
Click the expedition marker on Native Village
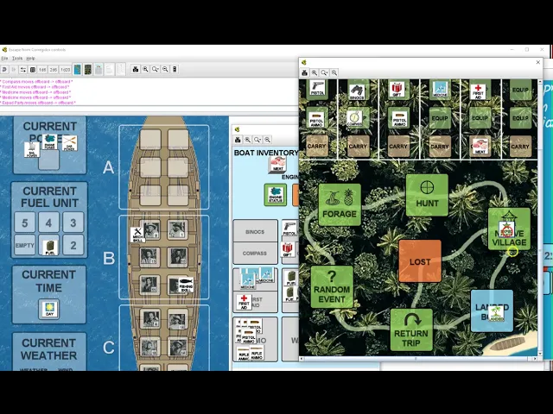click(507, 229)
